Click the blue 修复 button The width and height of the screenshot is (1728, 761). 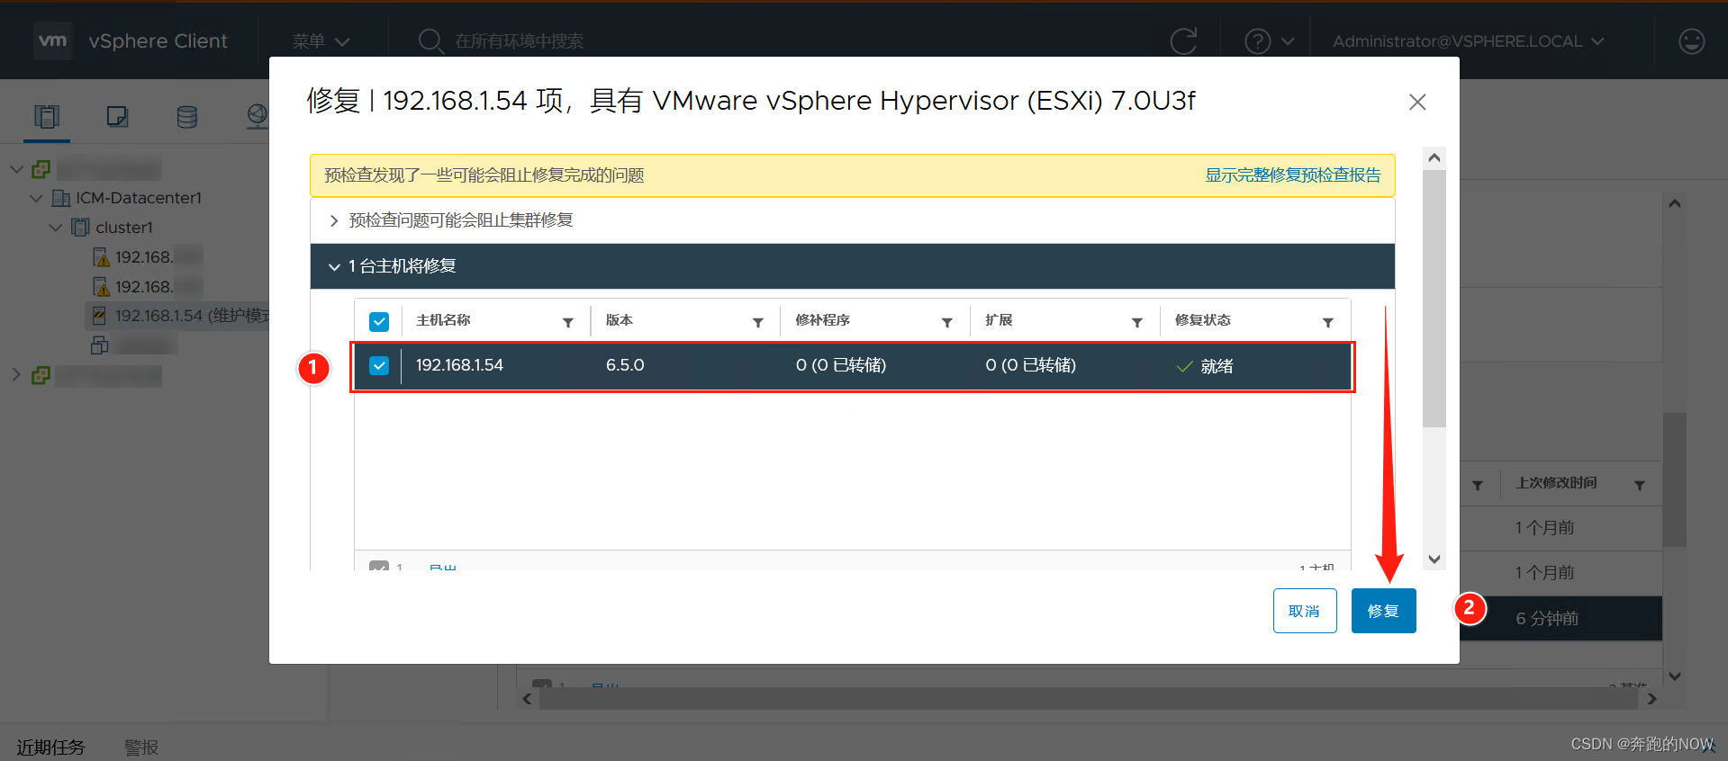pyautogui.click(x=1384, y=611)
